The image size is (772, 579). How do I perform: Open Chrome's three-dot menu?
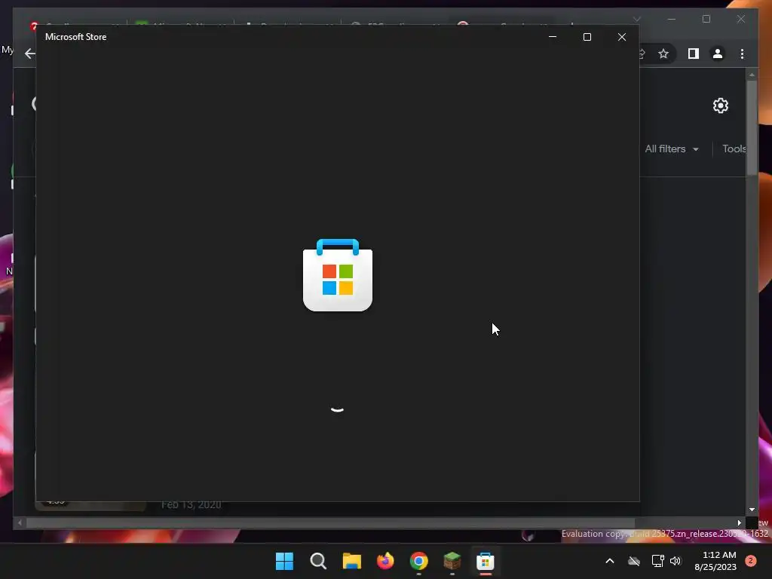(x=742, y=54)
